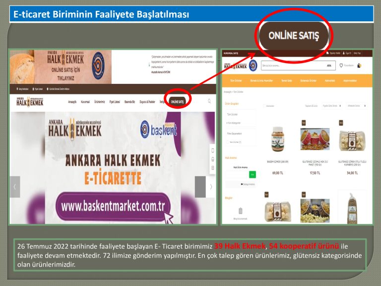Screen dimensions: 381x286
Task: Open the çörek otlu tuzlu kurabiye image
Action: 352,141
